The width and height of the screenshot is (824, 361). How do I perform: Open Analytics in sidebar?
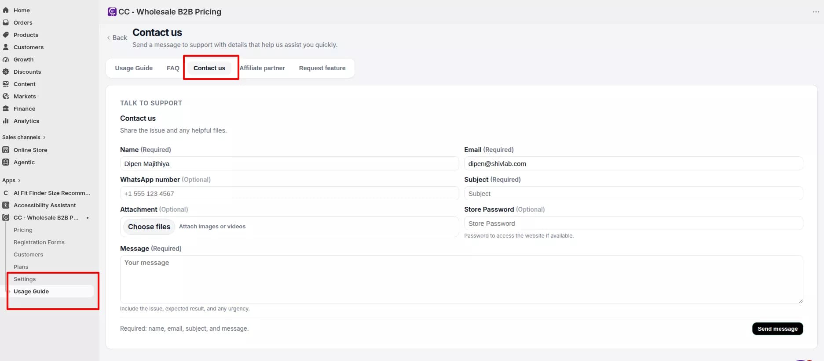(26, 121)
